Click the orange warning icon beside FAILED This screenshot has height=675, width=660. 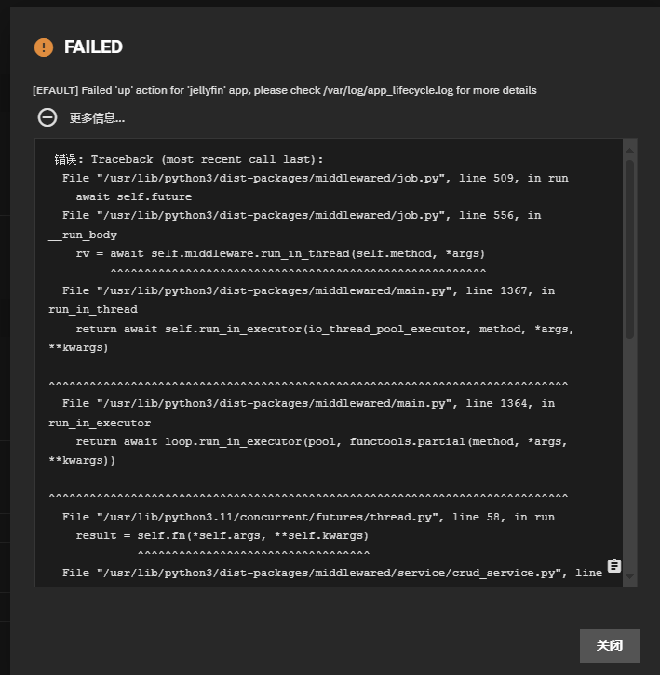[44, 47]
